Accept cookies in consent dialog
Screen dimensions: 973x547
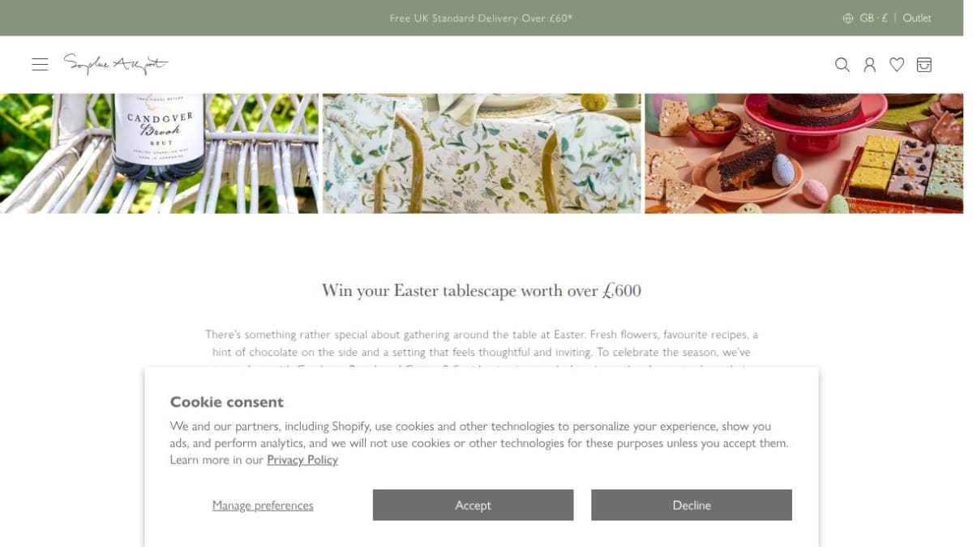[x=473, y=505]
